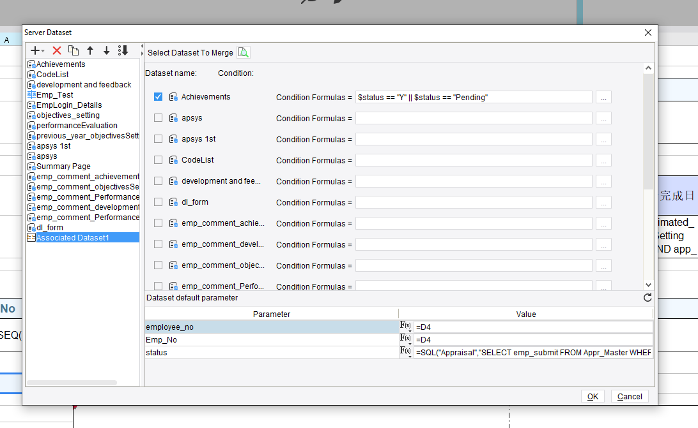Select the status parameter cell
This screenshot has height=428, width=698.
[x=272, y=353]
